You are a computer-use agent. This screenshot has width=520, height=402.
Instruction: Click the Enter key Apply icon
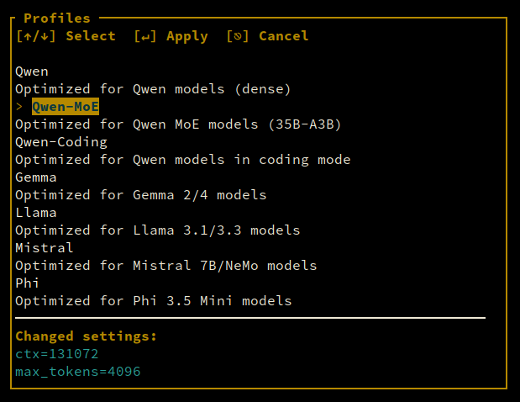pyautogui.click(x=145, y=36)
